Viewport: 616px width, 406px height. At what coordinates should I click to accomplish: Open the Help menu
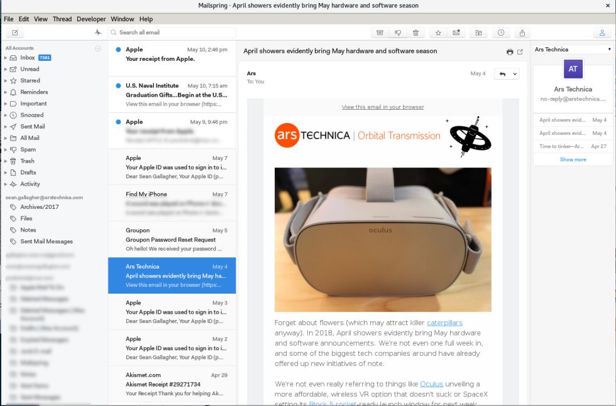pos(146,19)
